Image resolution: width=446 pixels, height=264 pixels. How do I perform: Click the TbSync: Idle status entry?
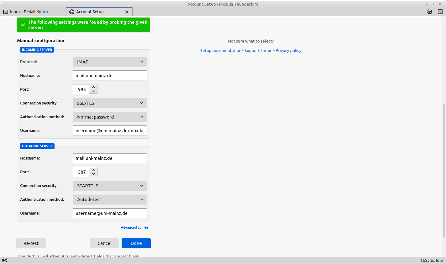[431, 260]
